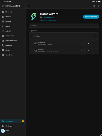Click the orange Instellingen notification badge
Image resolution: width=102 pixels, height=136 pixels.
23,121
